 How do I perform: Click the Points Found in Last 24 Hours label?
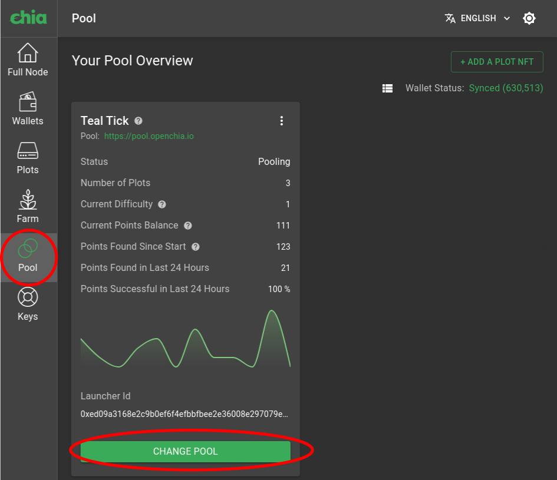[x=145, y=268]
